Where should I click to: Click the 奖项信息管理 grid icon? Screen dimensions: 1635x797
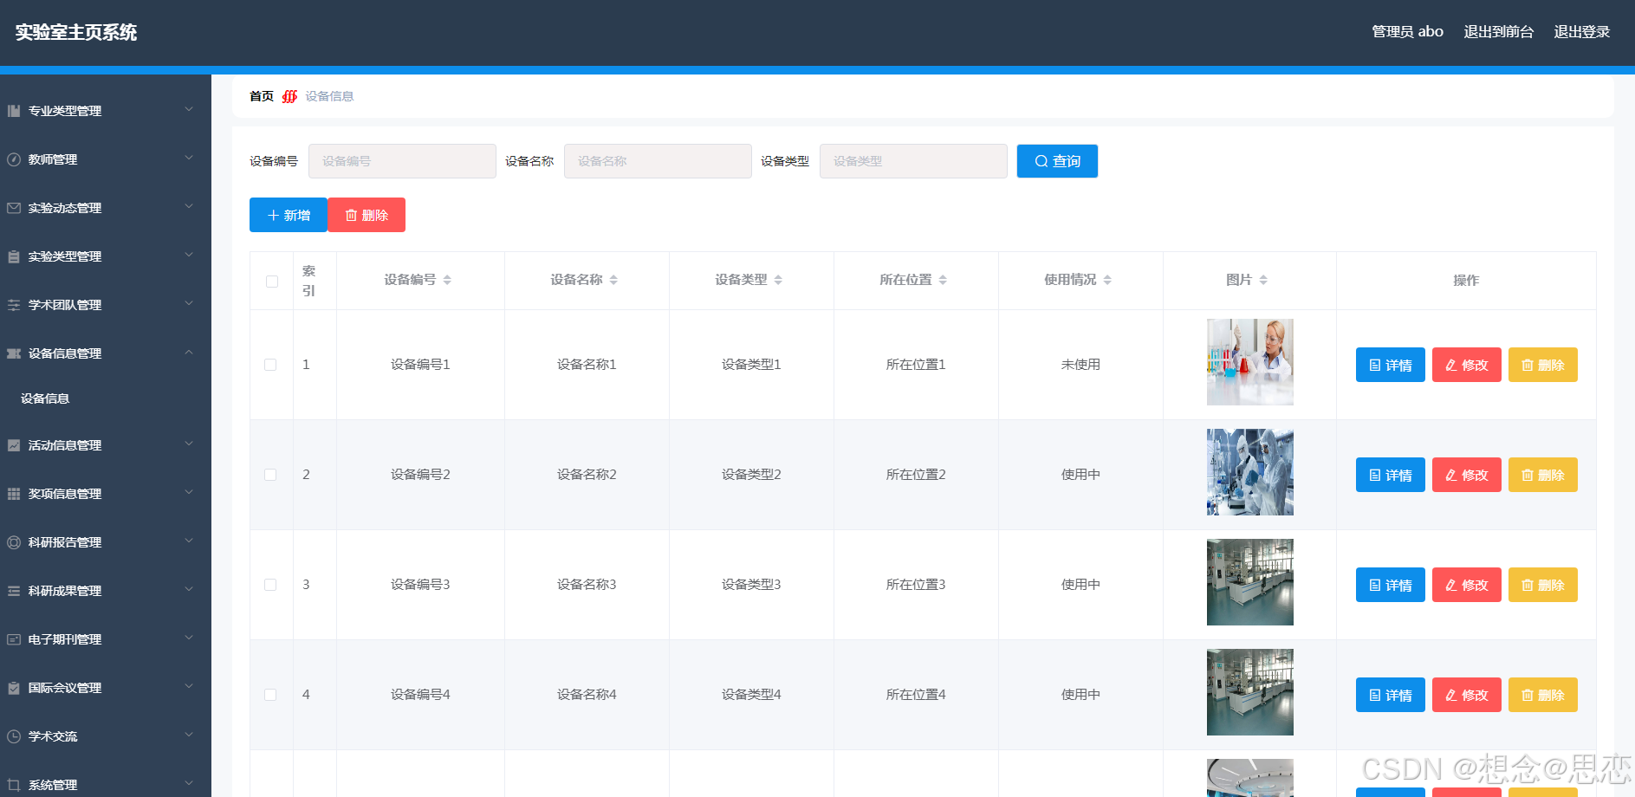tap(14, 494)
